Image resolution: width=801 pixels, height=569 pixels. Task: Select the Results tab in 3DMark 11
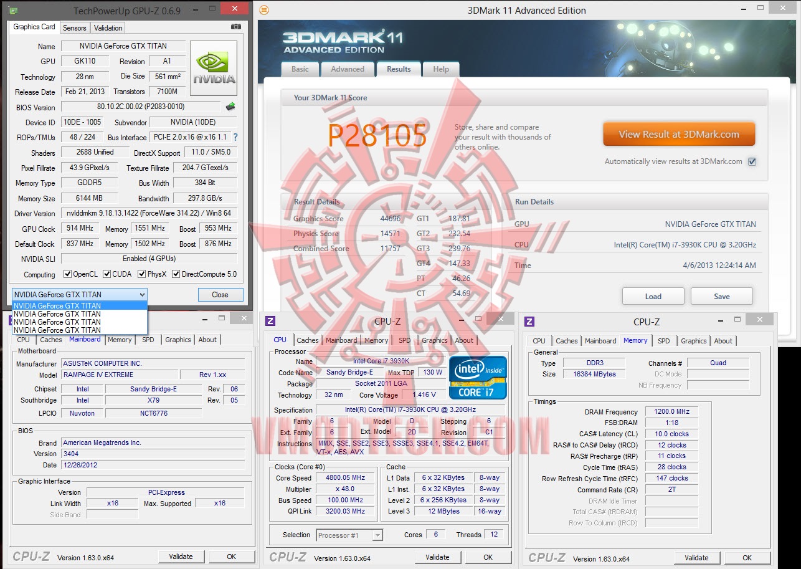399,69
